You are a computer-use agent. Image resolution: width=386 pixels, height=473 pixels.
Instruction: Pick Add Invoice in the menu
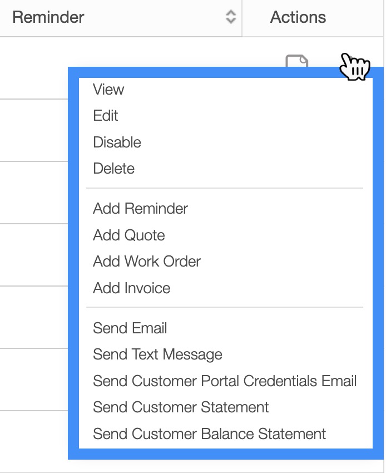(x=132, y=288)
